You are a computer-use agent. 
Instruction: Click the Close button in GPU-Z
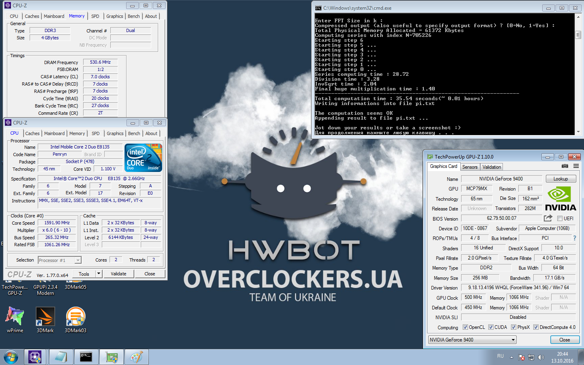pyautogui.click(x=565, y=340)
